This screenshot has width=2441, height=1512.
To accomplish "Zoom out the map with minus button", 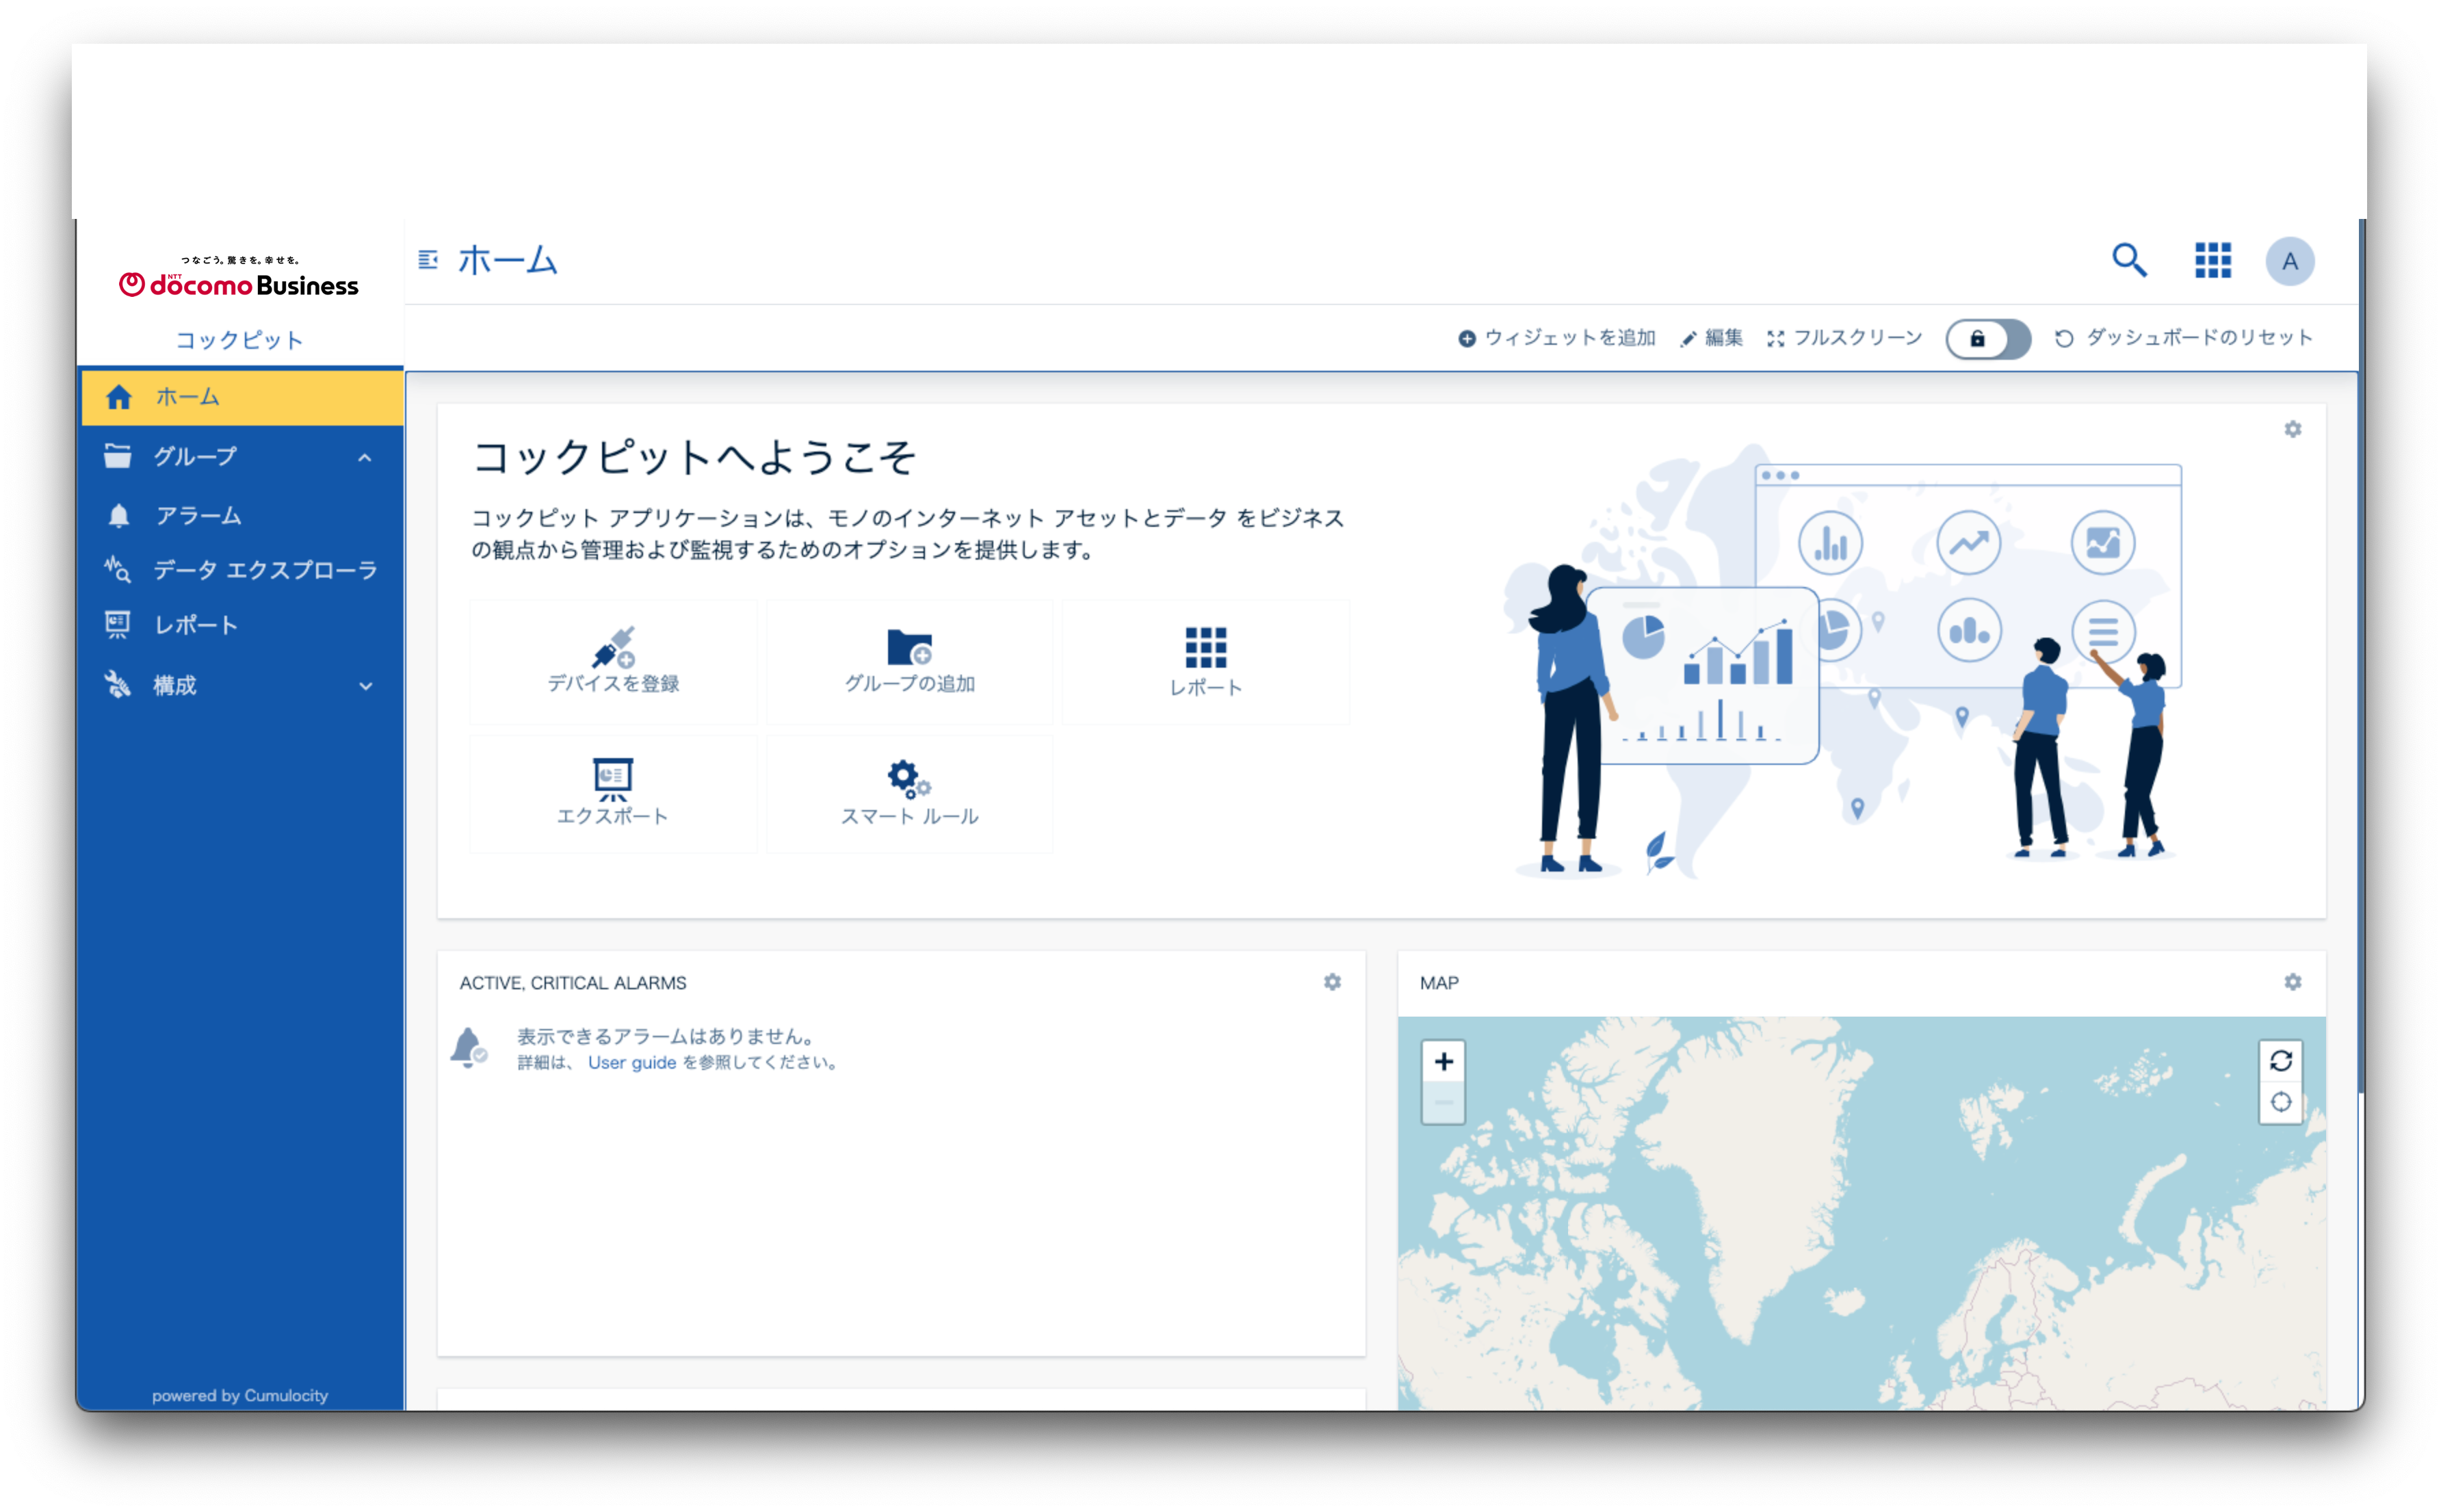I will tap(1443, 1103).
